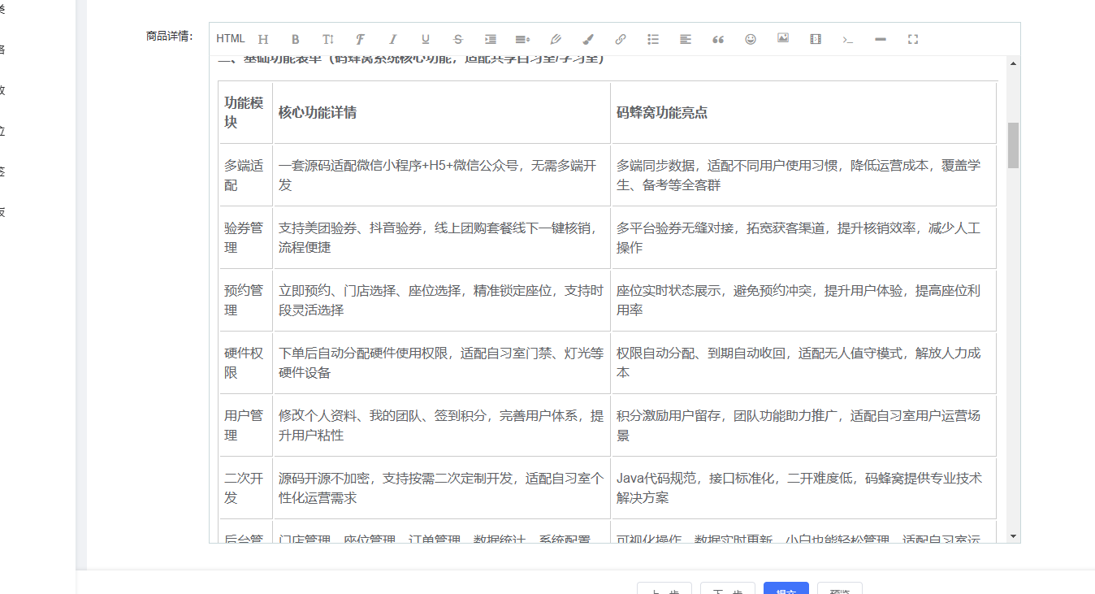This screenshot has height=594, width=1095.
Task: Insert a hyperlink
Action: tap(620, 38)
